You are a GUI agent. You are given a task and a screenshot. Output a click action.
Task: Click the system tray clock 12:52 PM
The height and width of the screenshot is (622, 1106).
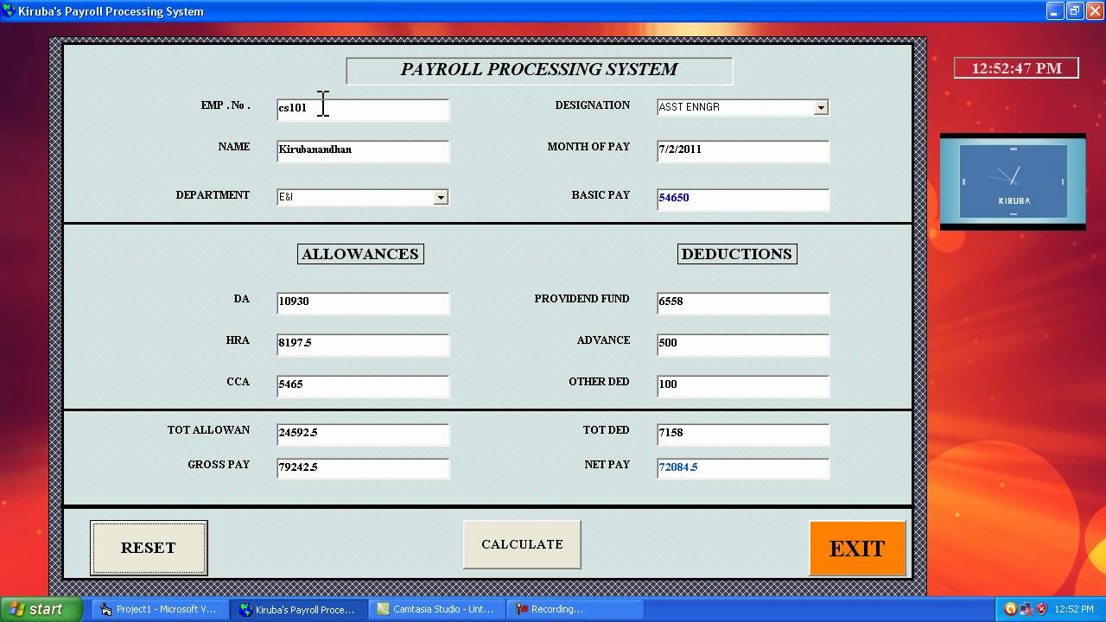[1074, 609]
